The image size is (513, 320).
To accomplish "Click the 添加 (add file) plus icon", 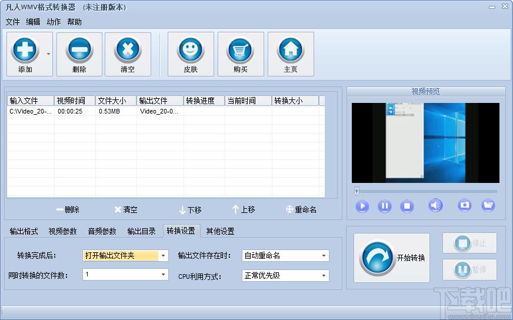I will click(x=25, y=50).
